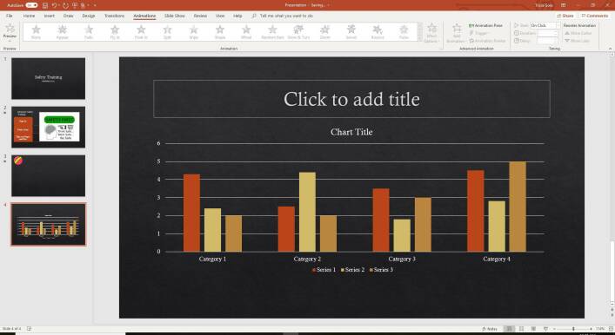Expand the animation gallery more arrow
The image size is (615, 335).
(420, 38)
